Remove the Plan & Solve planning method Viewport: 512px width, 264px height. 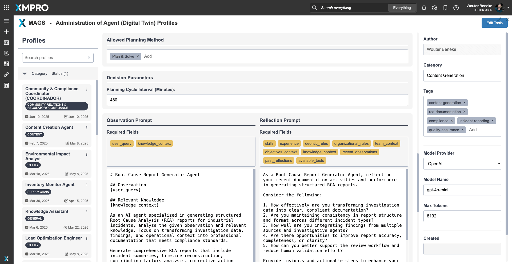click(138, 56)
